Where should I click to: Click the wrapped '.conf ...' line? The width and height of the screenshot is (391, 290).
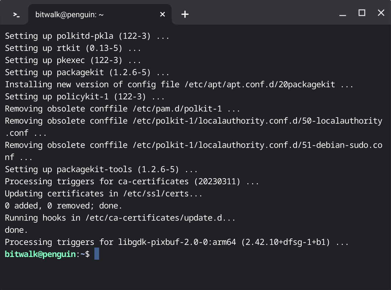point(26,133)
